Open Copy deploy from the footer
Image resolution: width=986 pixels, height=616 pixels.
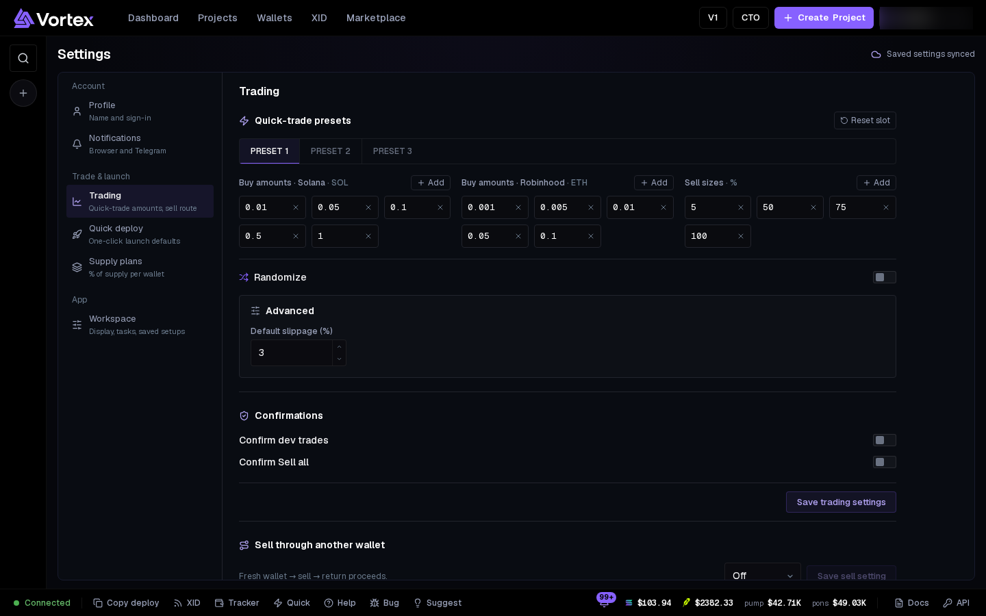(126, 603)
